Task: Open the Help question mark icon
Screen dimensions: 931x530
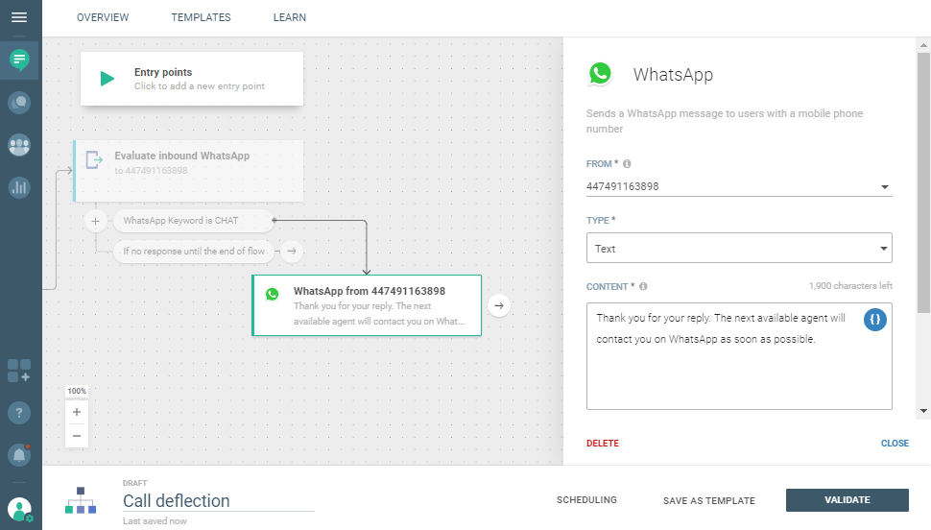Action: point(19,413)
